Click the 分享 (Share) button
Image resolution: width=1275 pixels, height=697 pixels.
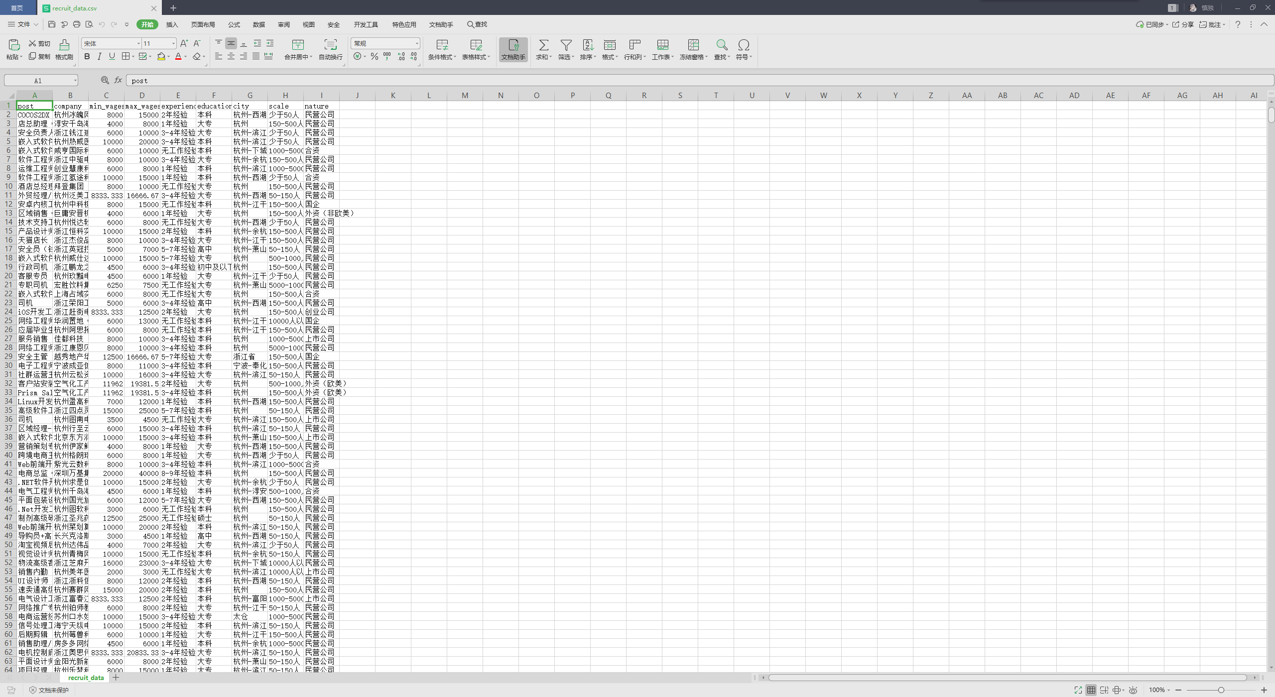click(x=1183, y=24)
